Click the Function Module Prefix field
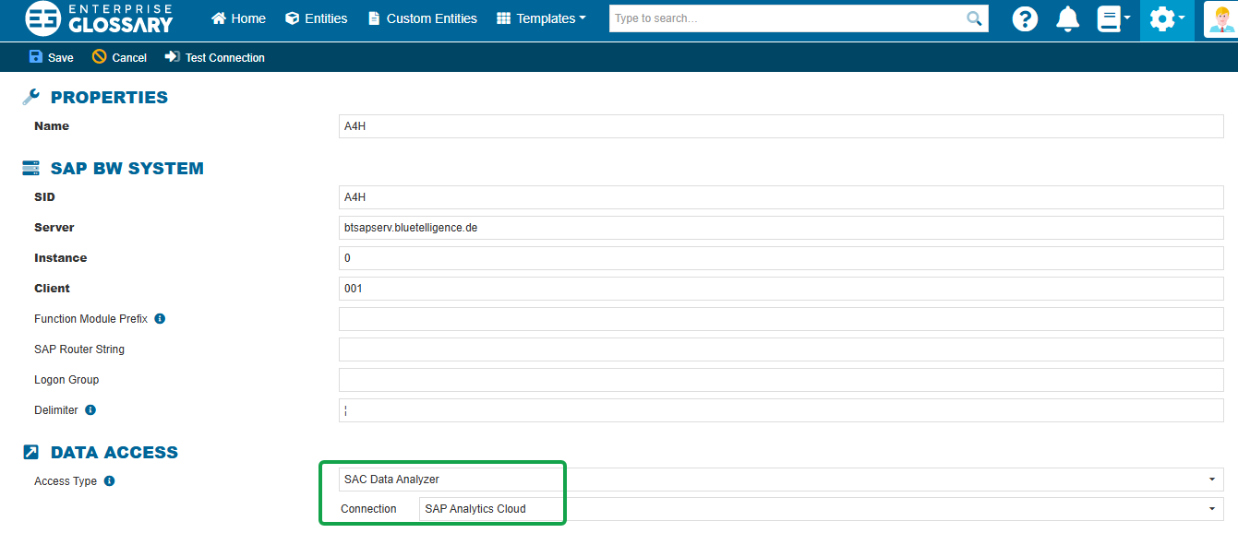 781,319
